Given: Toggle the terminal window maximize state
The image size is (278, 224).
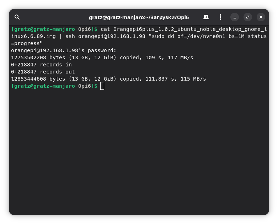Looking at the screenshot, I should pyautogui.click(x=248, y=17).
